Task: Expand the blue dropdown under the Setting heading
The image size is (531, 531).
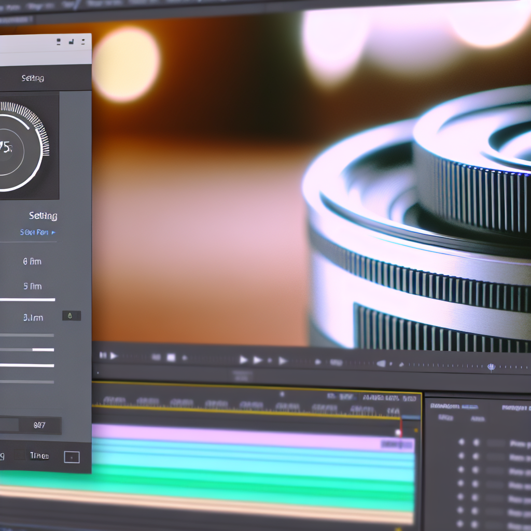Action: pos(37,233)
